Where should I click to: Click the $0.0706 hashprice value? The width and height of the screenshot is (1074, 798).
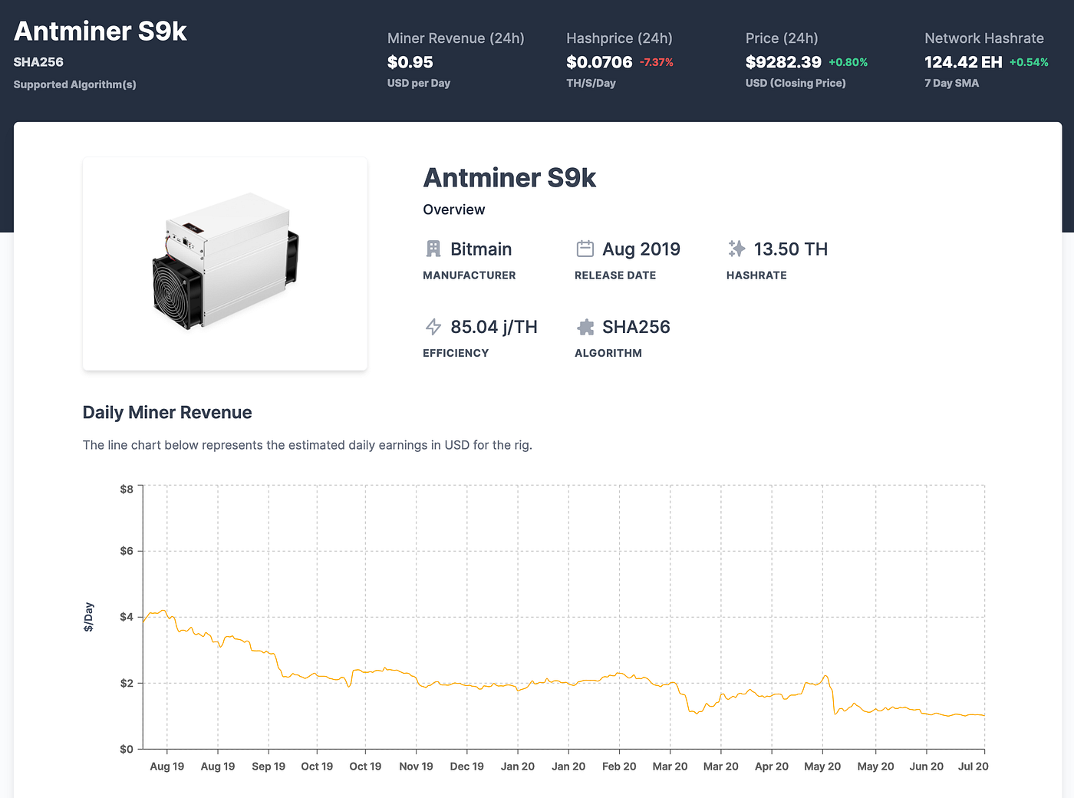tap(599, 62)
